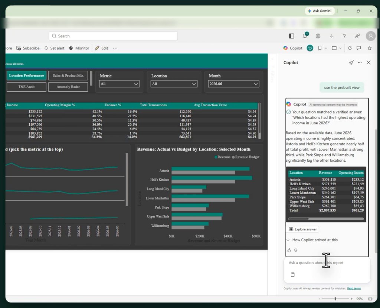Click the reset to default circular icon

pyautogui.click(x=310, y=48)
